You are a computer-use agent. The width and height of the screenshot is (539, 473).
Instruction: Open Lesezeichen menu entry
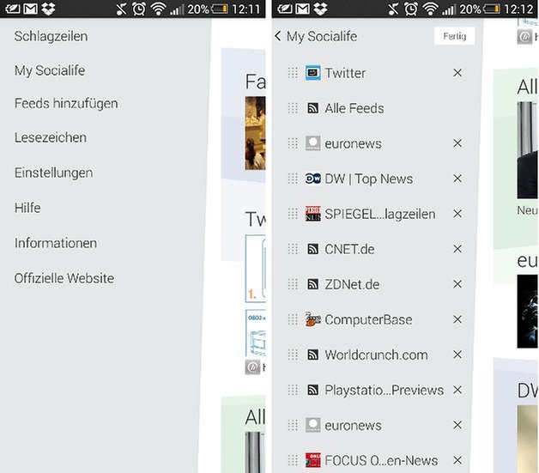coord(51,138)
